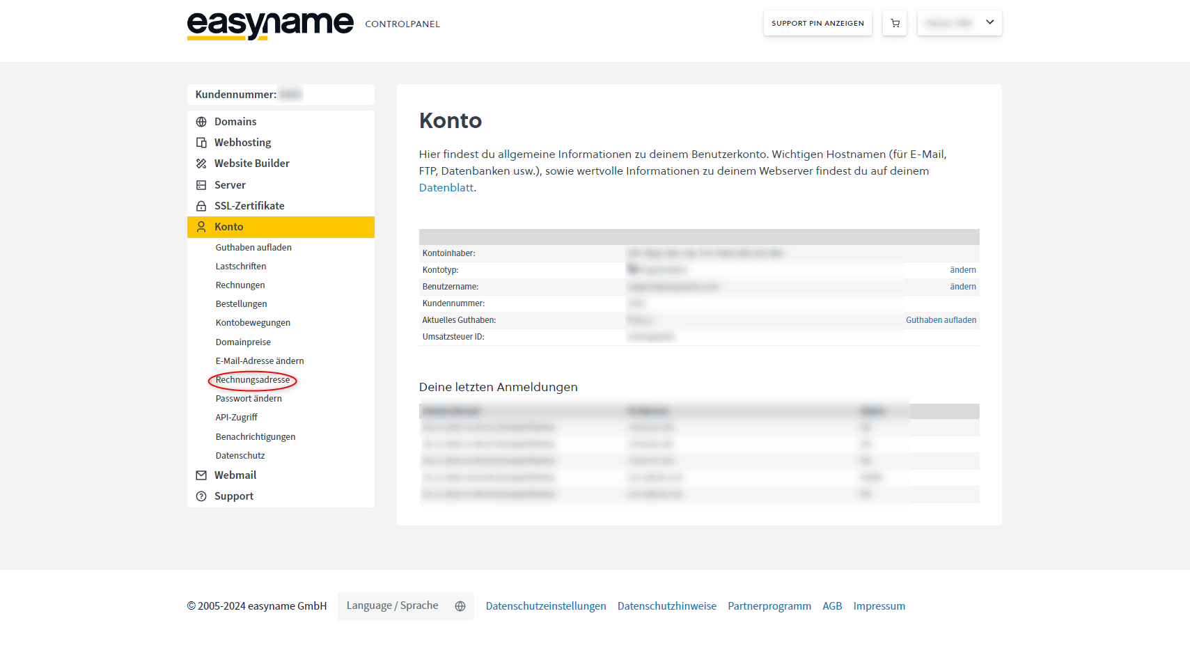The height and width of the screenshot is (657, 1190).
Task: Click the Website Builder tools icon
Action: [x=201, y=164]
